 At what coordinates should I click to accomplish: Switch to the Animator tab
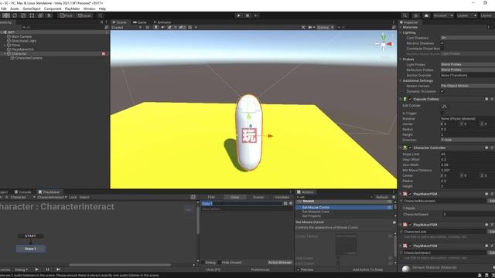(x=162, y=22)
